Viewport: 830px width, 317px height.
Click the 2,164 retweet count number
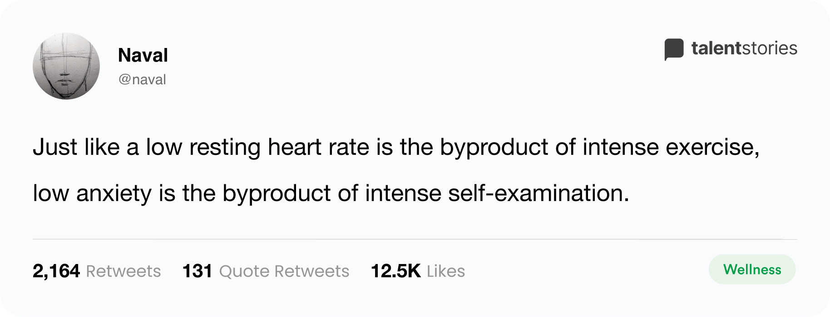[56, 271]
